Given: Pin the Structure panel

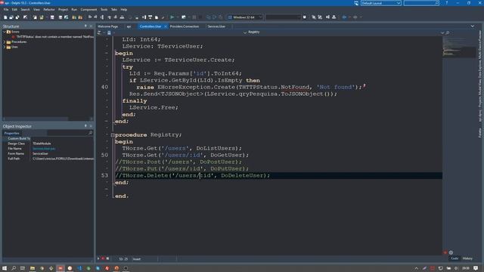Looking at the screenshot, I should pos(85,26).
